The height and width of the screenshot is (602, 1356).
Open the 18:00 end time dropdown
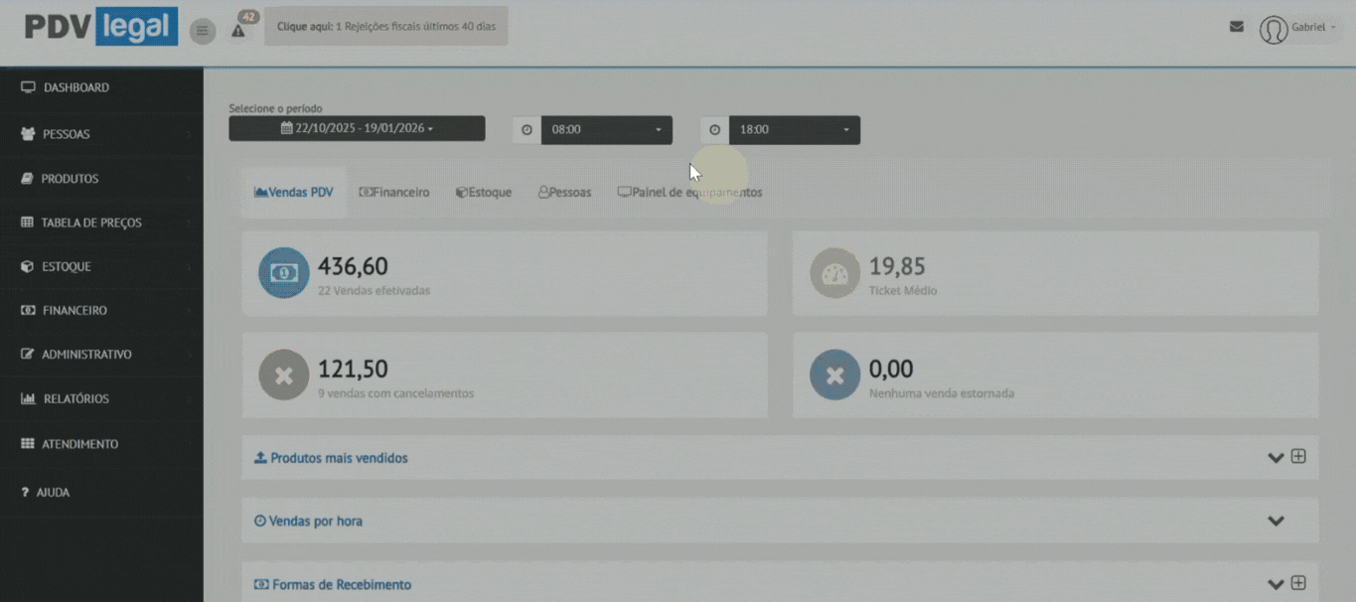794,130
